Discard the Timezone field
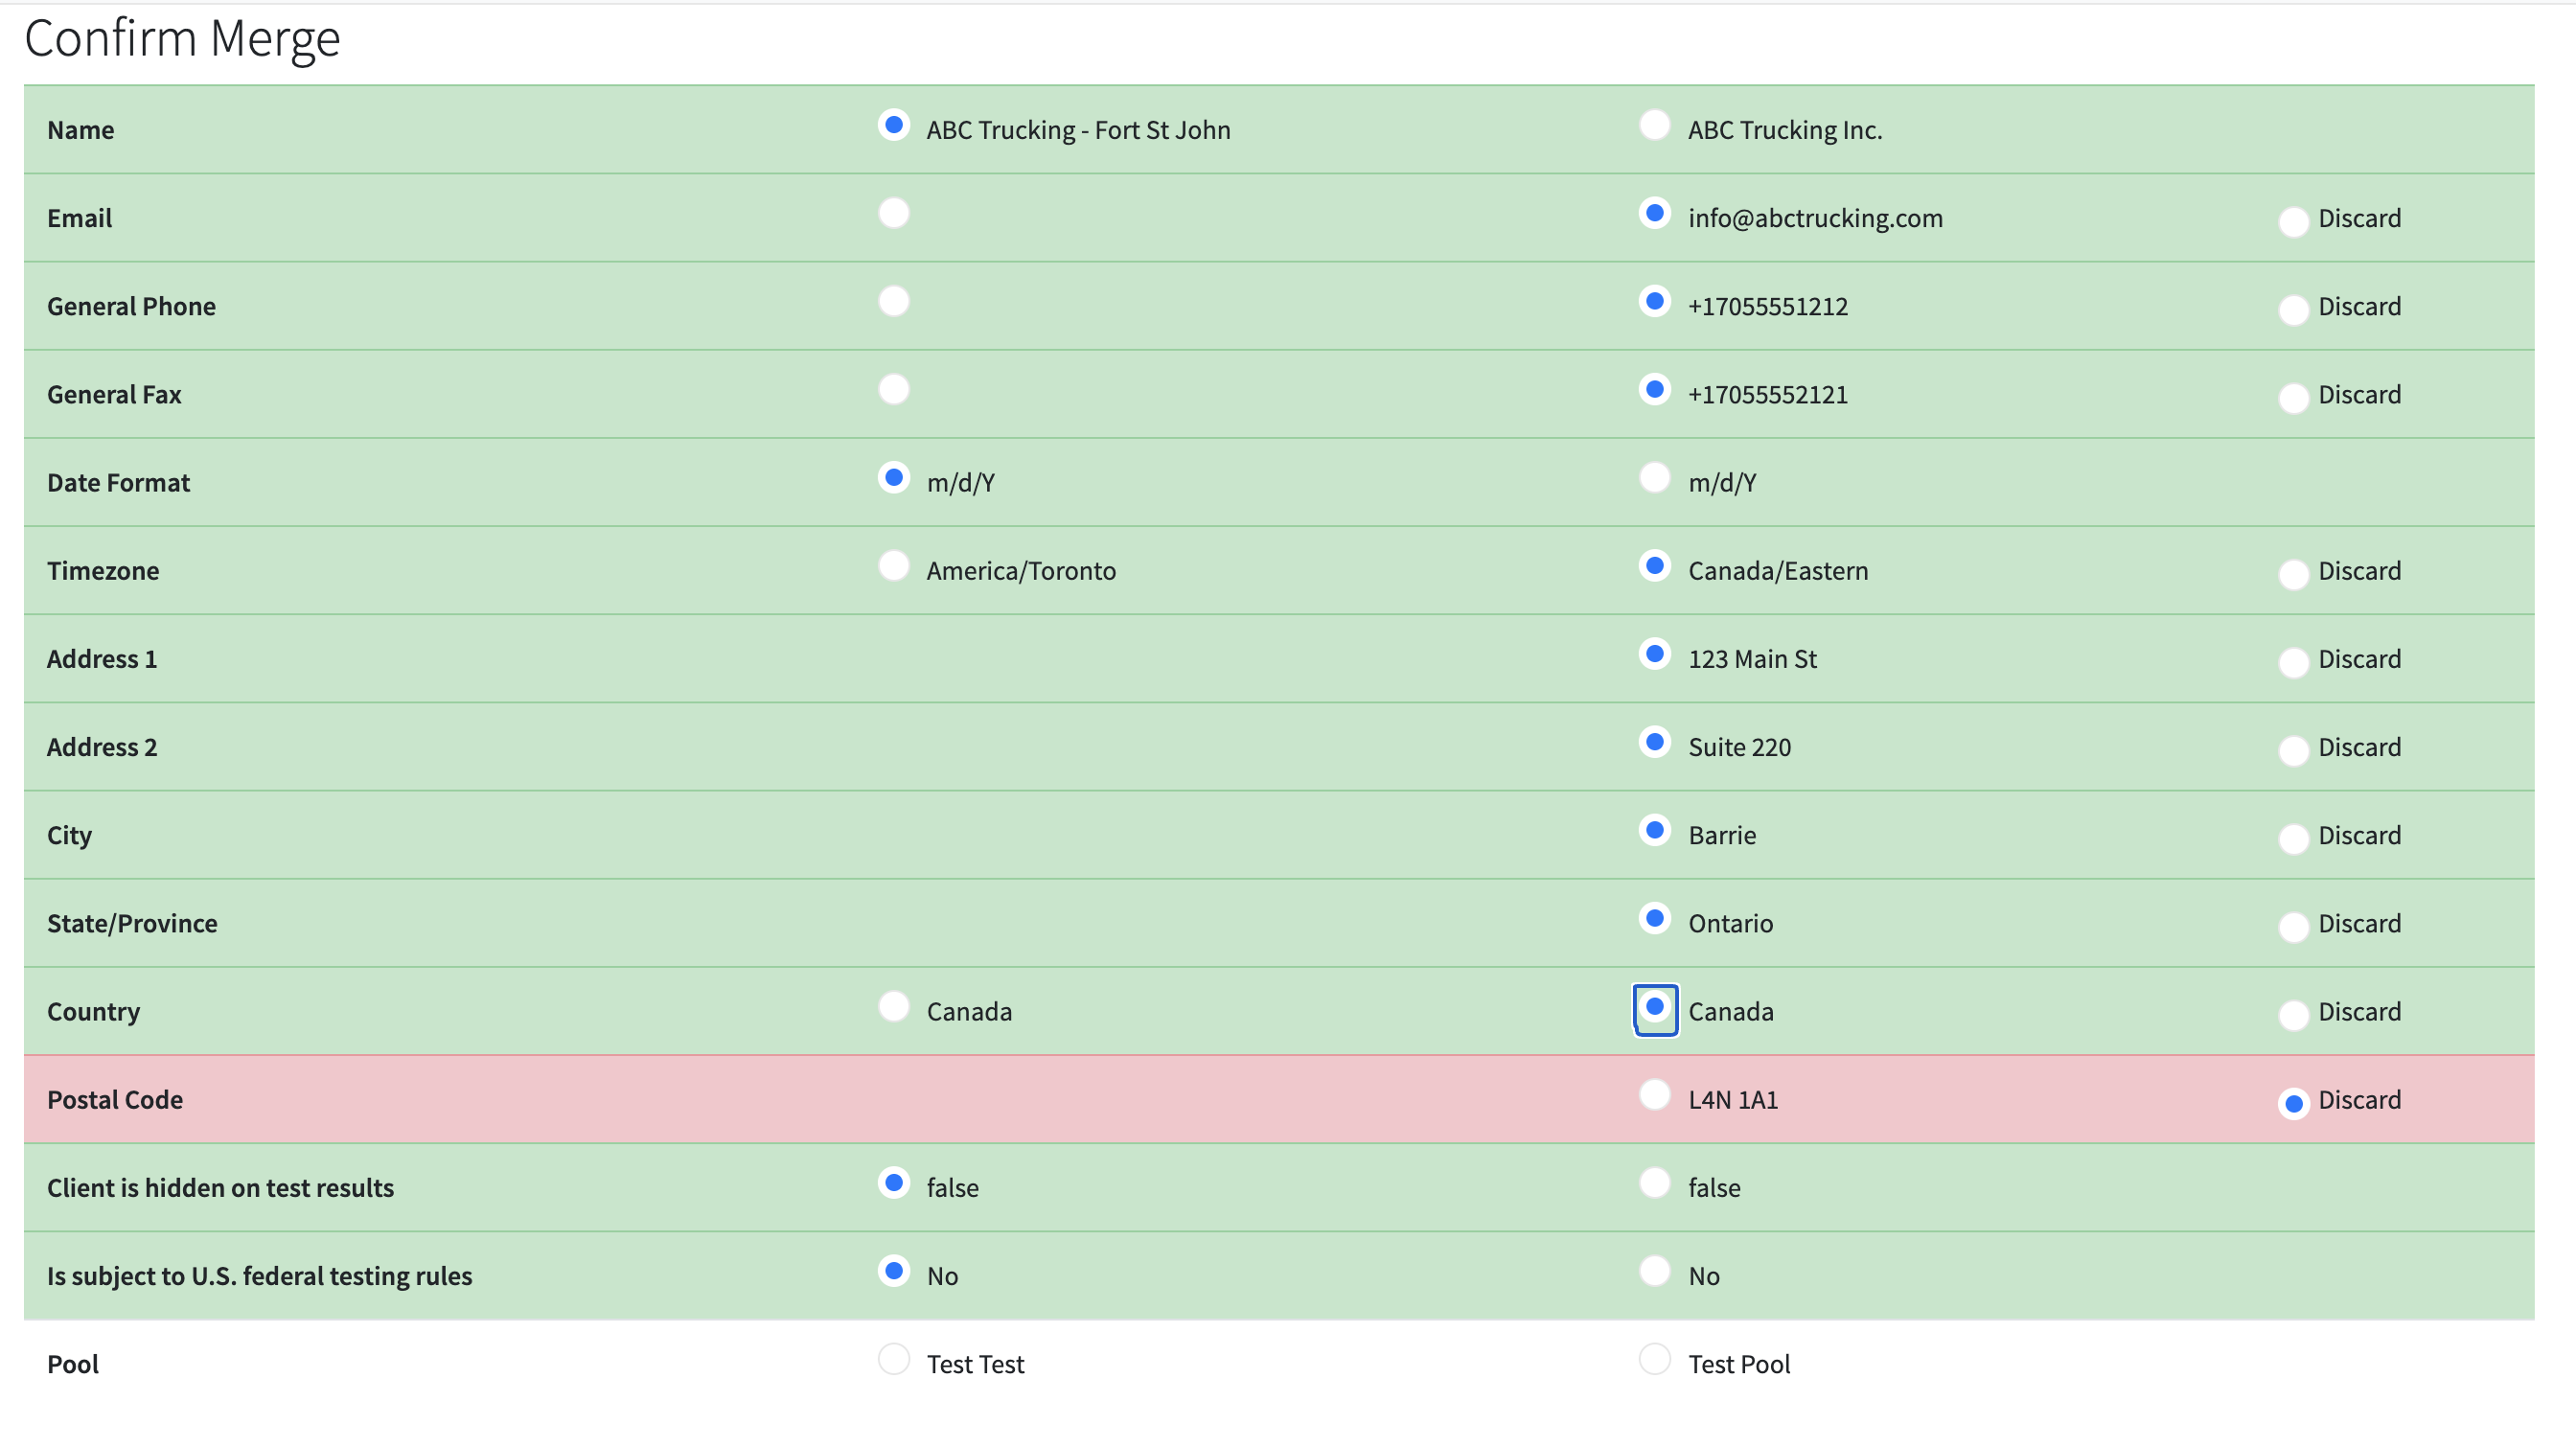Screen dimensions: 2576x1447 click(x=2293, y=573)
